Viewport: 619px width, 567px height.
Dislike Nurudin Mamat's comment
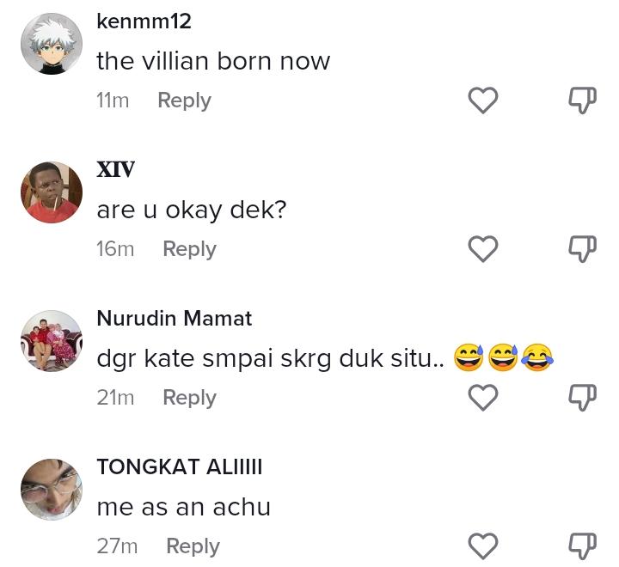(583, 398)
